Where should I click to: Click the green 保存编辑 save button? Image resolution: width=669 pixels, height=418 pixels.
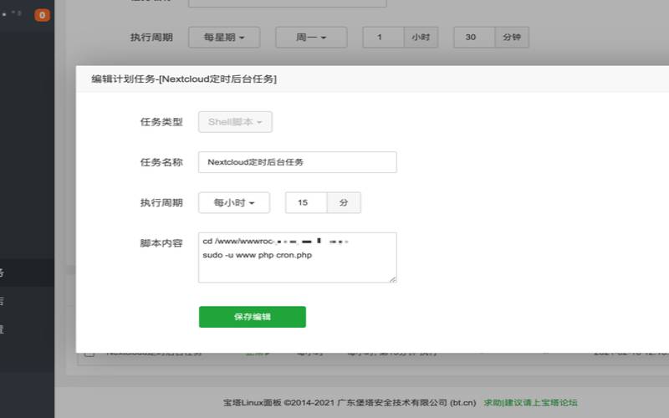click(253, 317)
